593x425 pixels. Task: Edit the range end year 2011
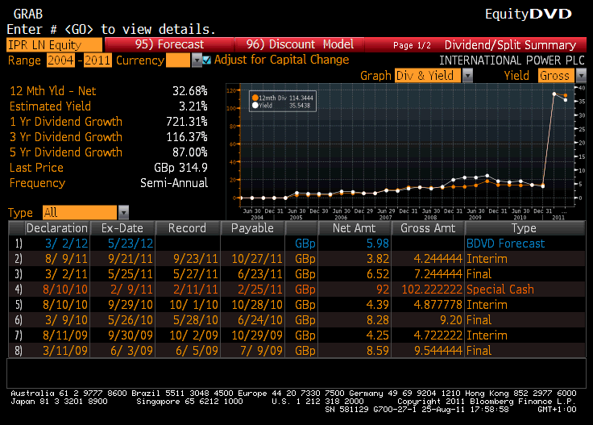[97, 60]
